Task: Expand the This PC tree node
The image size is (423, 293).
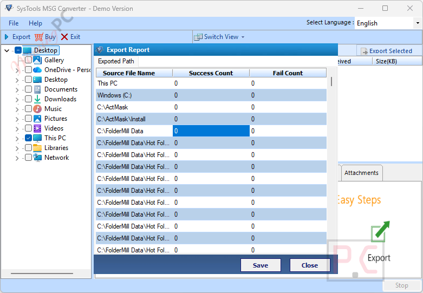Action: click(17, 139)
